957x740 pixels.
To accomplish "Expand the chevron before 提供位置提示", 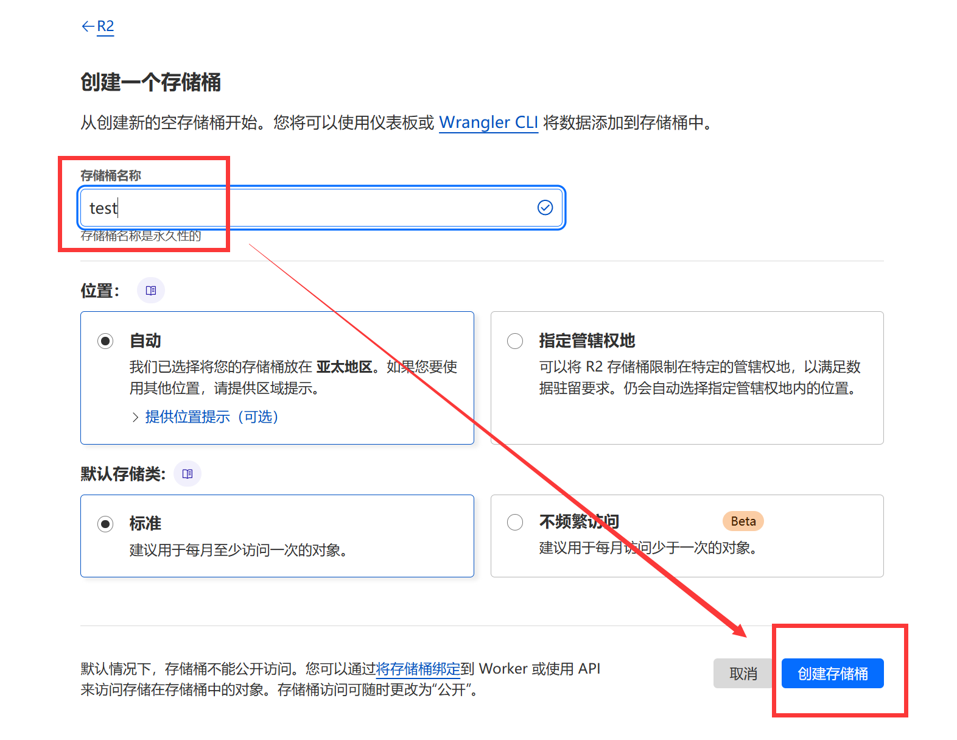I will click(135, 417).
